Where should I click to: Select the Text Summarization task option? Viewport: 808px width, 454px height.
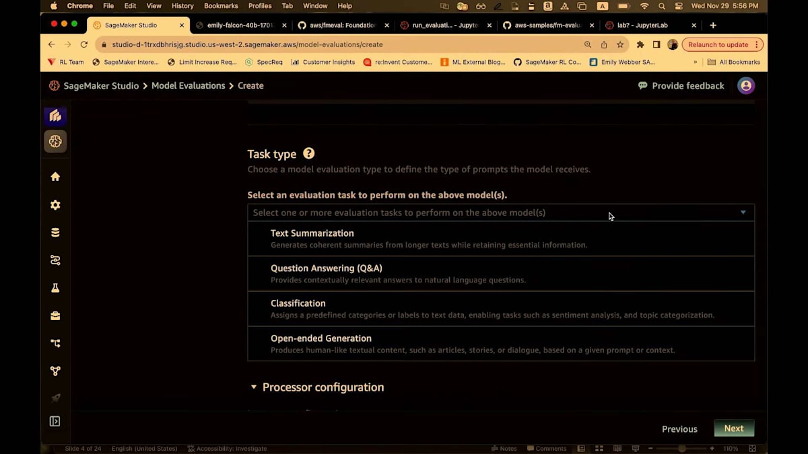[501, 239]
